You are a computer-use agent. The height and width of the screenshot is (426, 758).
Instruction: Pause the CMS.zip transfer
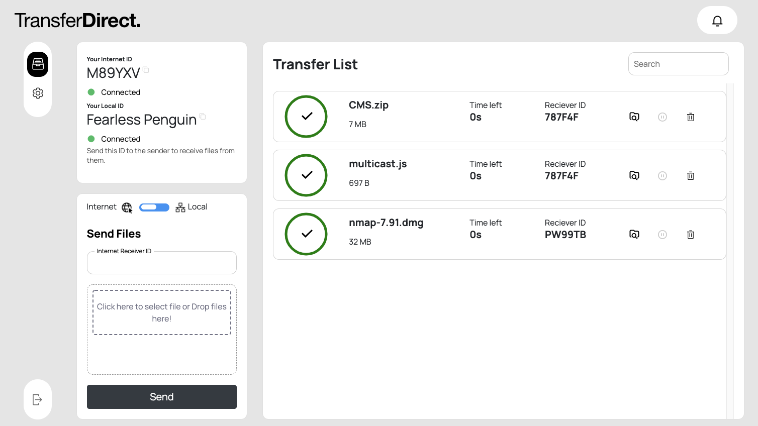[x=662, y=117]
